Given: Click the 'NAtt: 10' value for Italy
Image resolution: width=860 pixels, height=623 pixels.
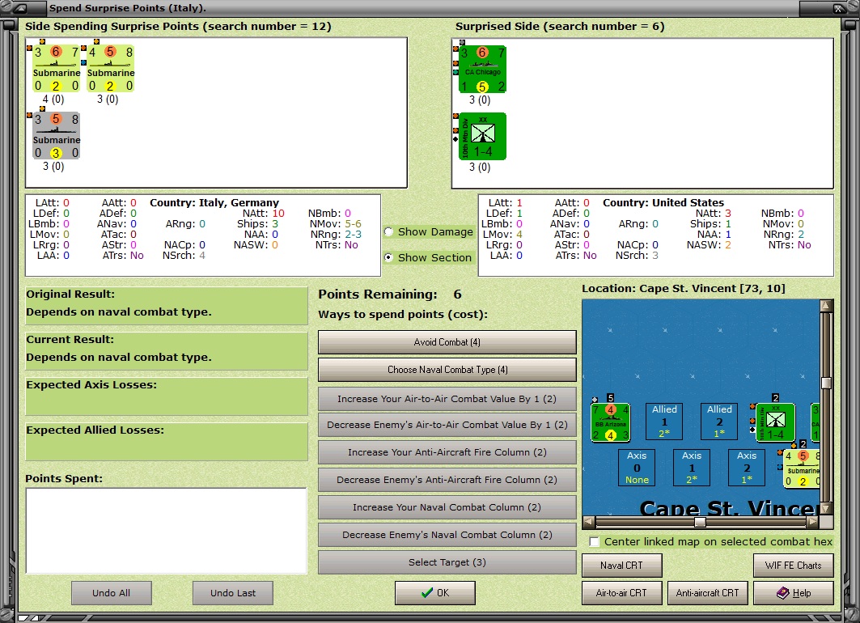Looking at the screenshot, I should point(263,214).
